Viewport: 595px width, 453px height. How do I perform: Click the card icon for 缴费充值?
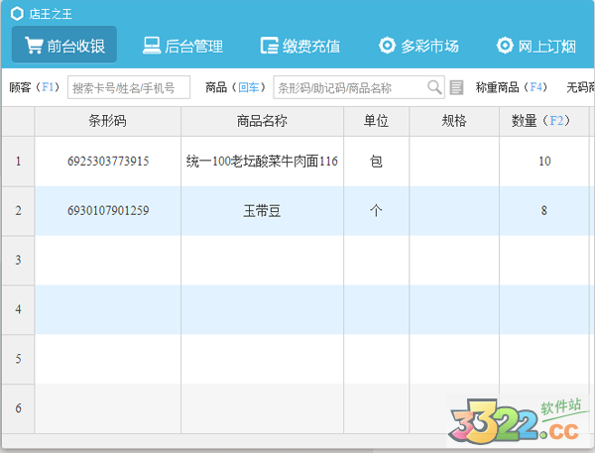pyautogui.click(x=270, y=46)
